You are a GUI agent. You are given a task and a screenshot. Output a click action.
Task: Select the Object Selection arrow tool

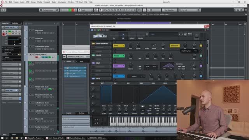pos(100,10)
